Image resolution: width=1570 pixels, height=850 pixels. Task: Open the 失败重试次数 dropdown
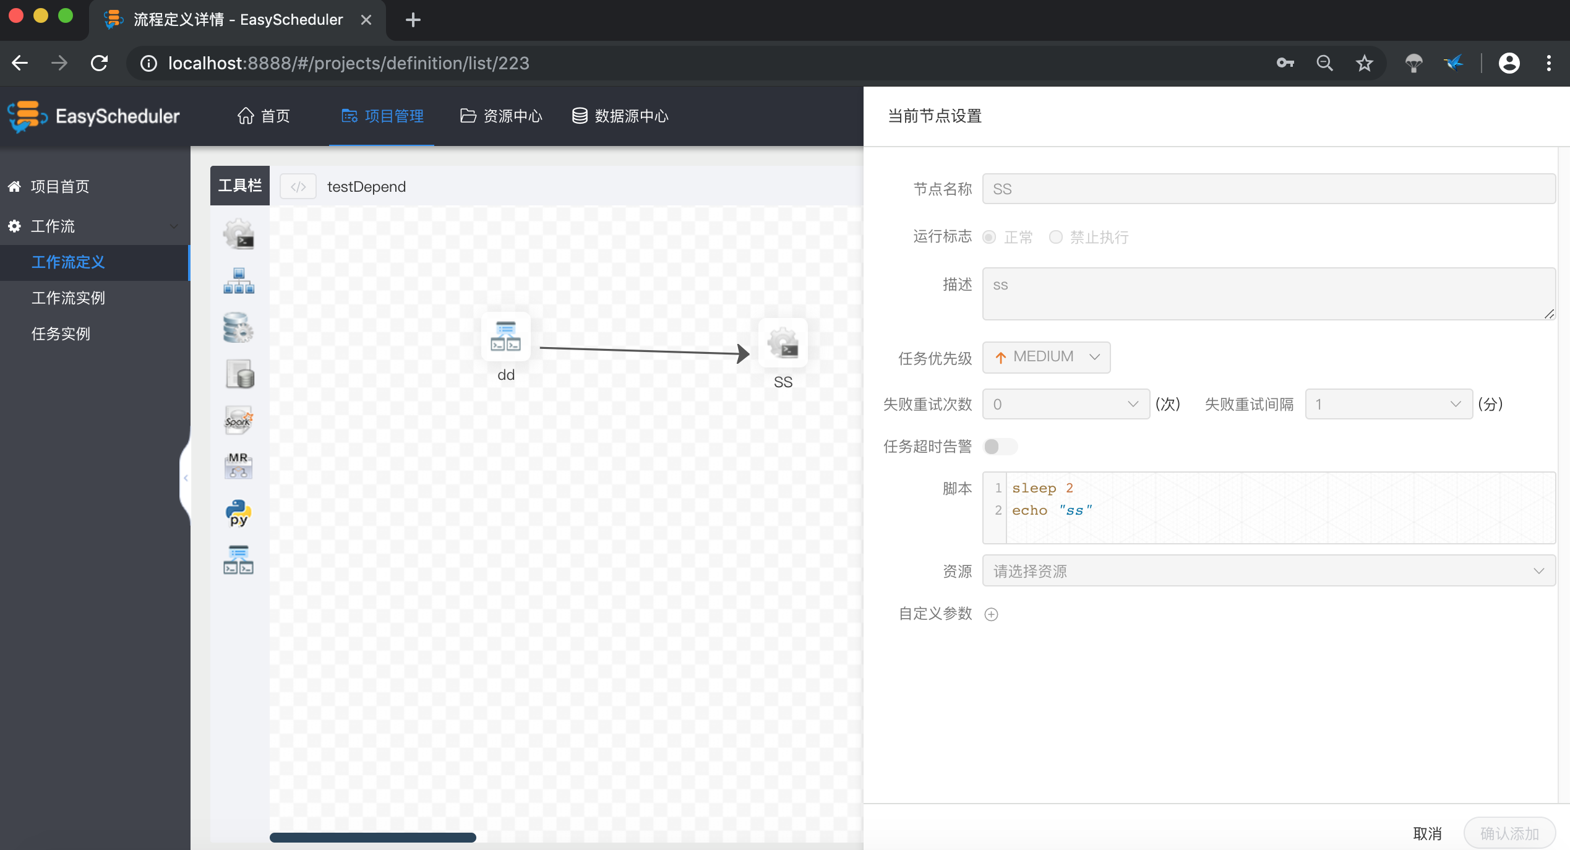pyautogui.click(x=1066, y=404)
